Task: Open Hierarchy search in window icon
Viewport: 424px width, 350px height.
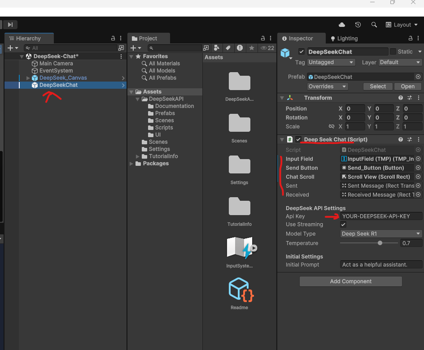Action: point(121,48)
